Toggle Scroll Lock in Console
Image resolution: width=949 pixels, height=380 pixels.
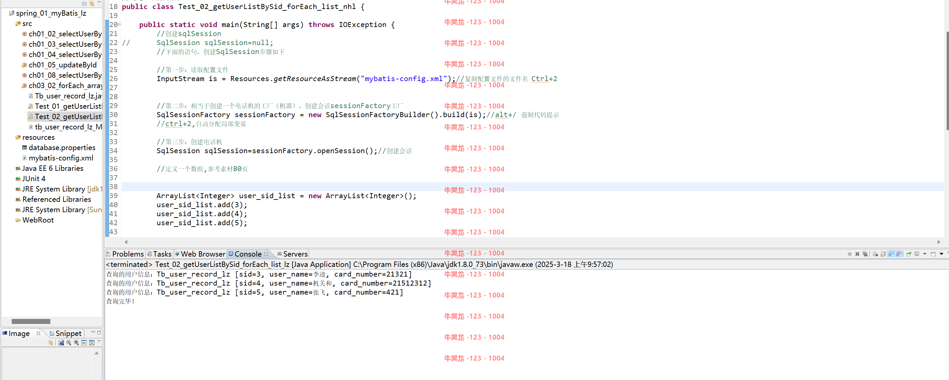pyautogui.click(x=883, y=254)
